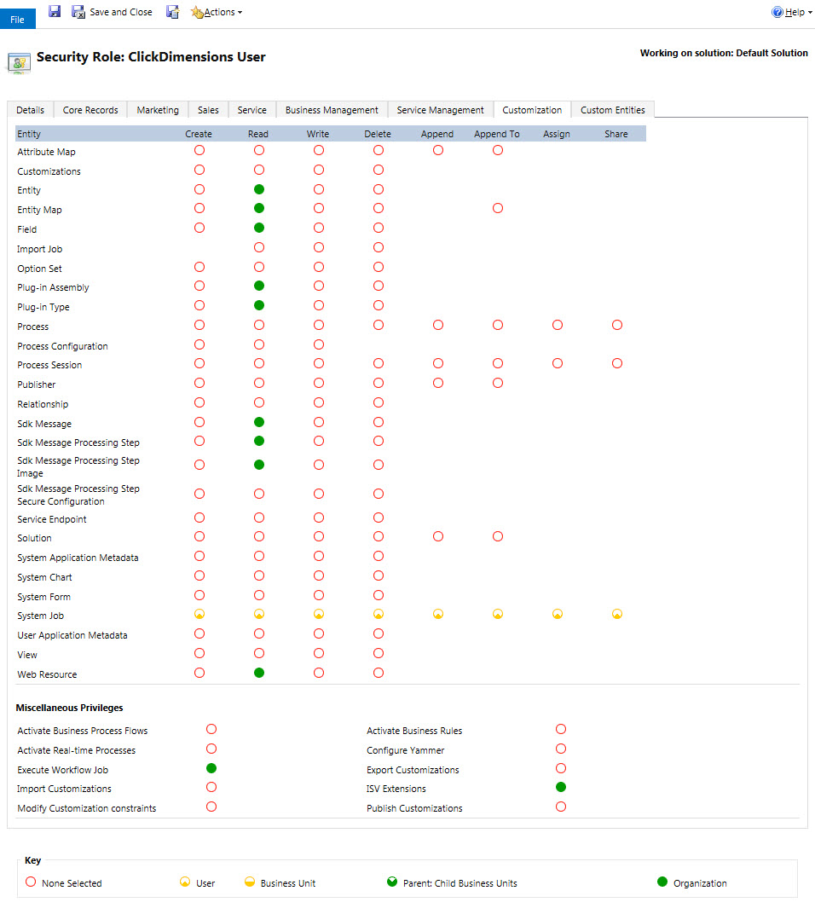Toggle Process Share privilege circle

pos(616,325)
